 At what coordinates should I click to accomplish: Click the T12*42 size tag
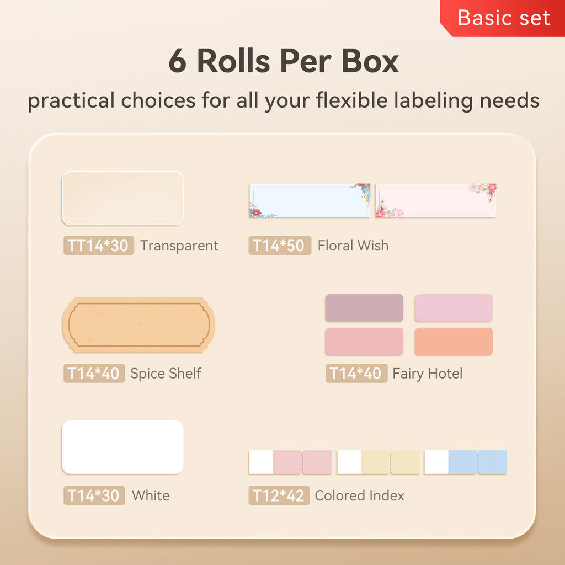click(x=279, y=495)
